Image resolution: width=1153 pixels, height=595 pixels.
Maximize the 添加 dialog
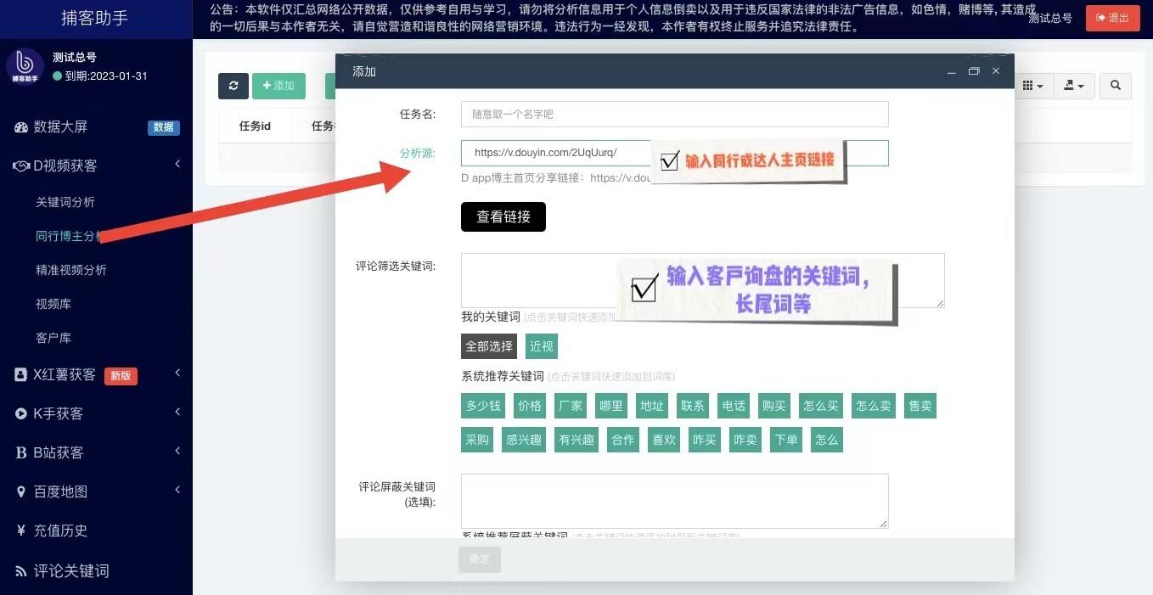pyautogui.click(x=974, y=72)
